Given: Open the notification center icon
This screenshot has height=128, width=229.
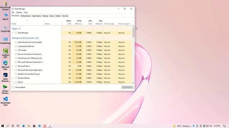Looking at the screenshot, I should point(224,126).
